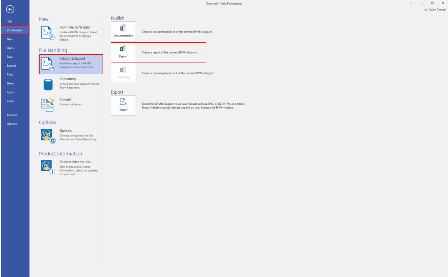Click the 'Create a documentation' description
This screenshot has height=277, width=448.
click(x=178, y=32)
